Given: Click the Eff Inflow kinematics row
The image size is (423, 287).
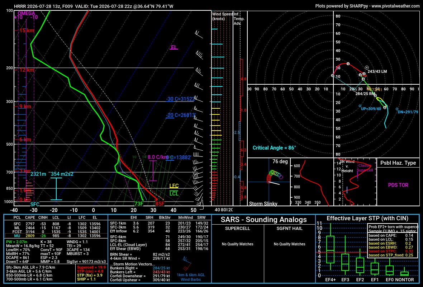Looking at the screenshot, I should (160, 231).
